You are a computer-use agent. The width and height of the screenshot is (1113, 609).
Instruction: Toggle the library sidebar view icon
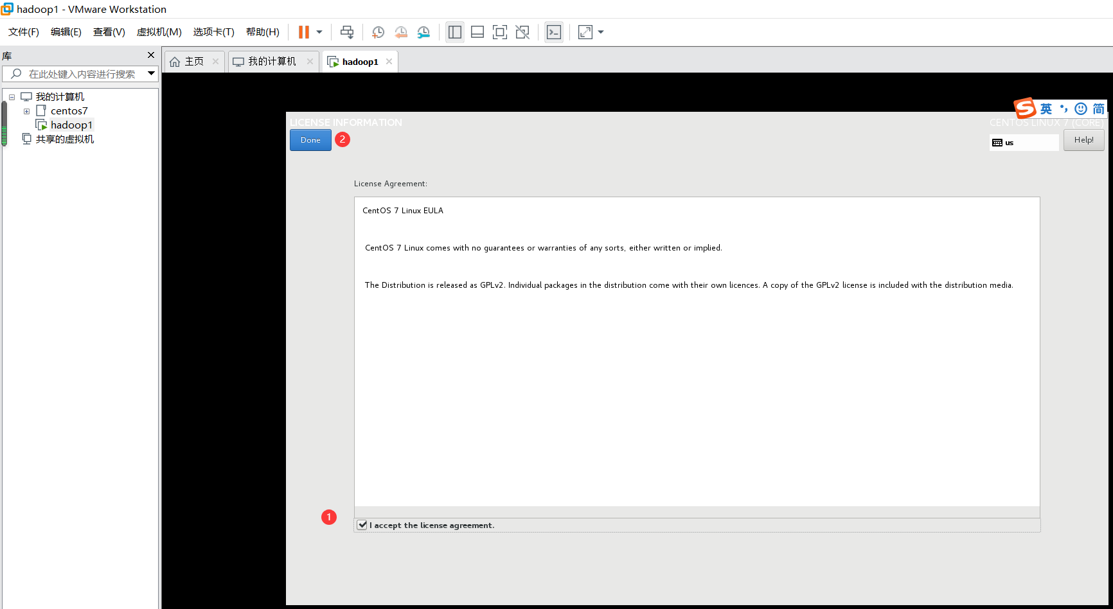[455, 32]
